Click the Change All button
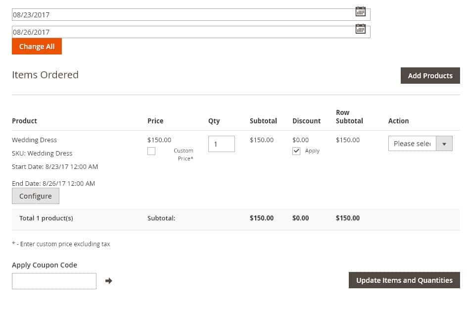Viewport: 468px width, 321px height. 37,47
